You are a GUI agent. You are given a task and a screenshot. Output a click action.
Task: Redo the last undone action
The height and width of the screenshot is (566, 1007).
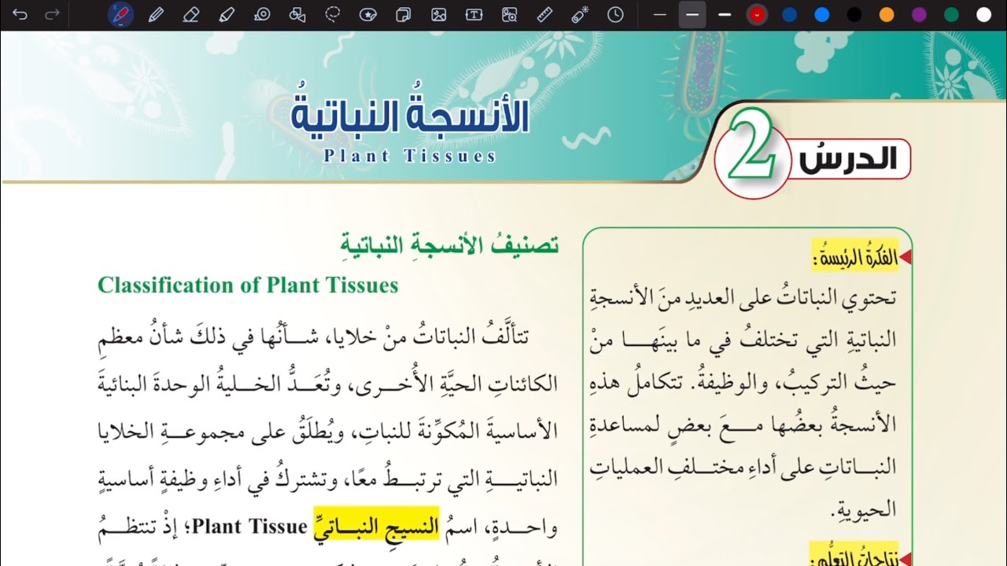[52, 14]
